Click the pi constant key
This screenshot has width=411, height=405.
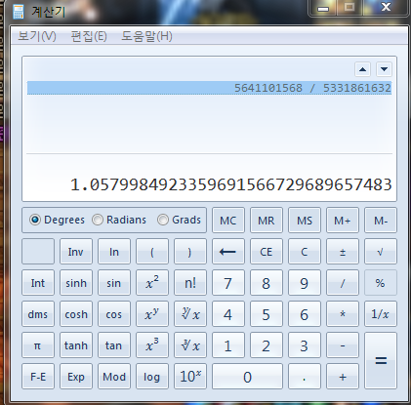click(38, 345)
